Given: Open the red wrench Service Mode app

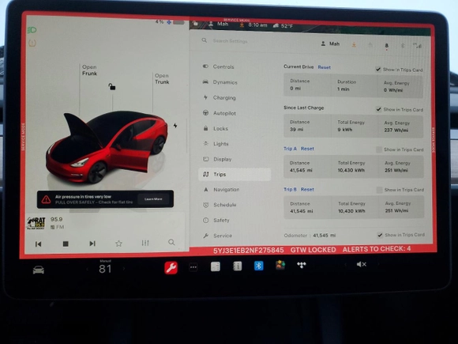Looking at the screenshot, I should click(171, 267).
